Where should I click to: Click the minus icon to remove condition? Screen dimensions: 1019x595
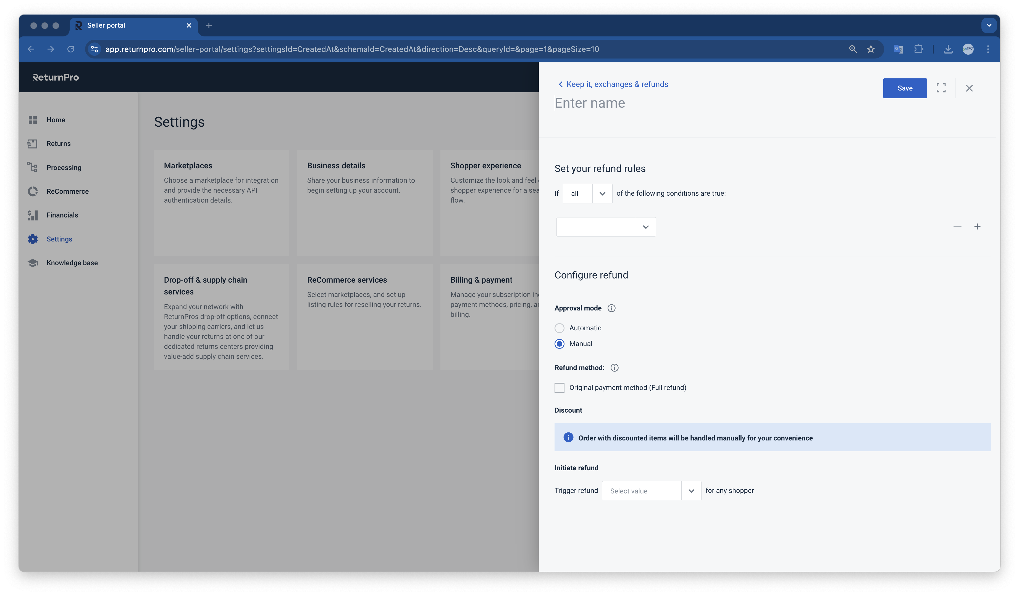point(957,227)
